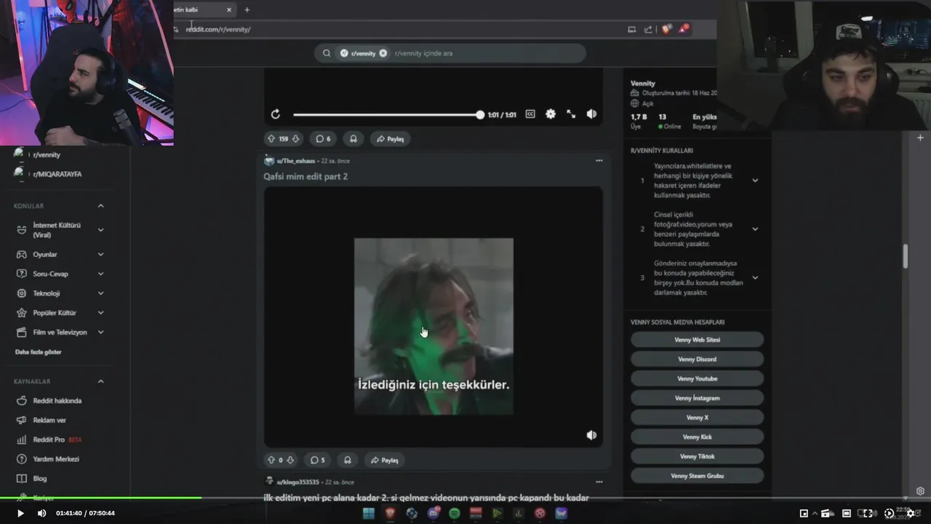Viewport: 931px width, 524px height.
Task: Click the search magnifier icon
Action: [x=327, y=53]
